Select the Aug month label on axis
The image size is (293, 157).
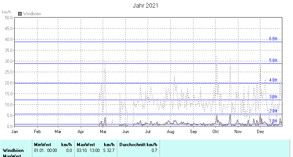[171, 131]
